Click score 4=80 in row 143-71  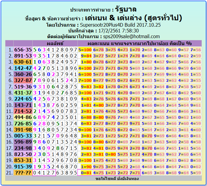pos(98,105)
